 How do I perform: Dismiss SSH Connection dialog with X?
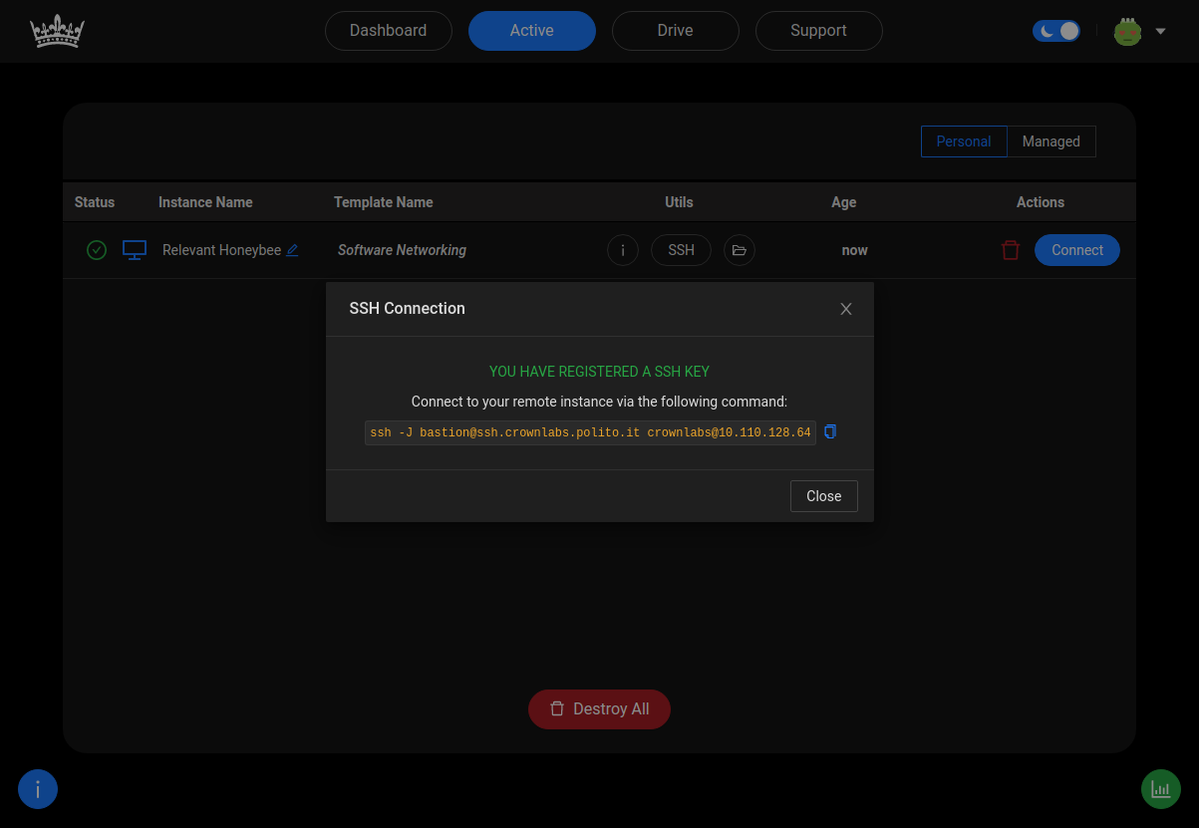(x=846, y=309)
